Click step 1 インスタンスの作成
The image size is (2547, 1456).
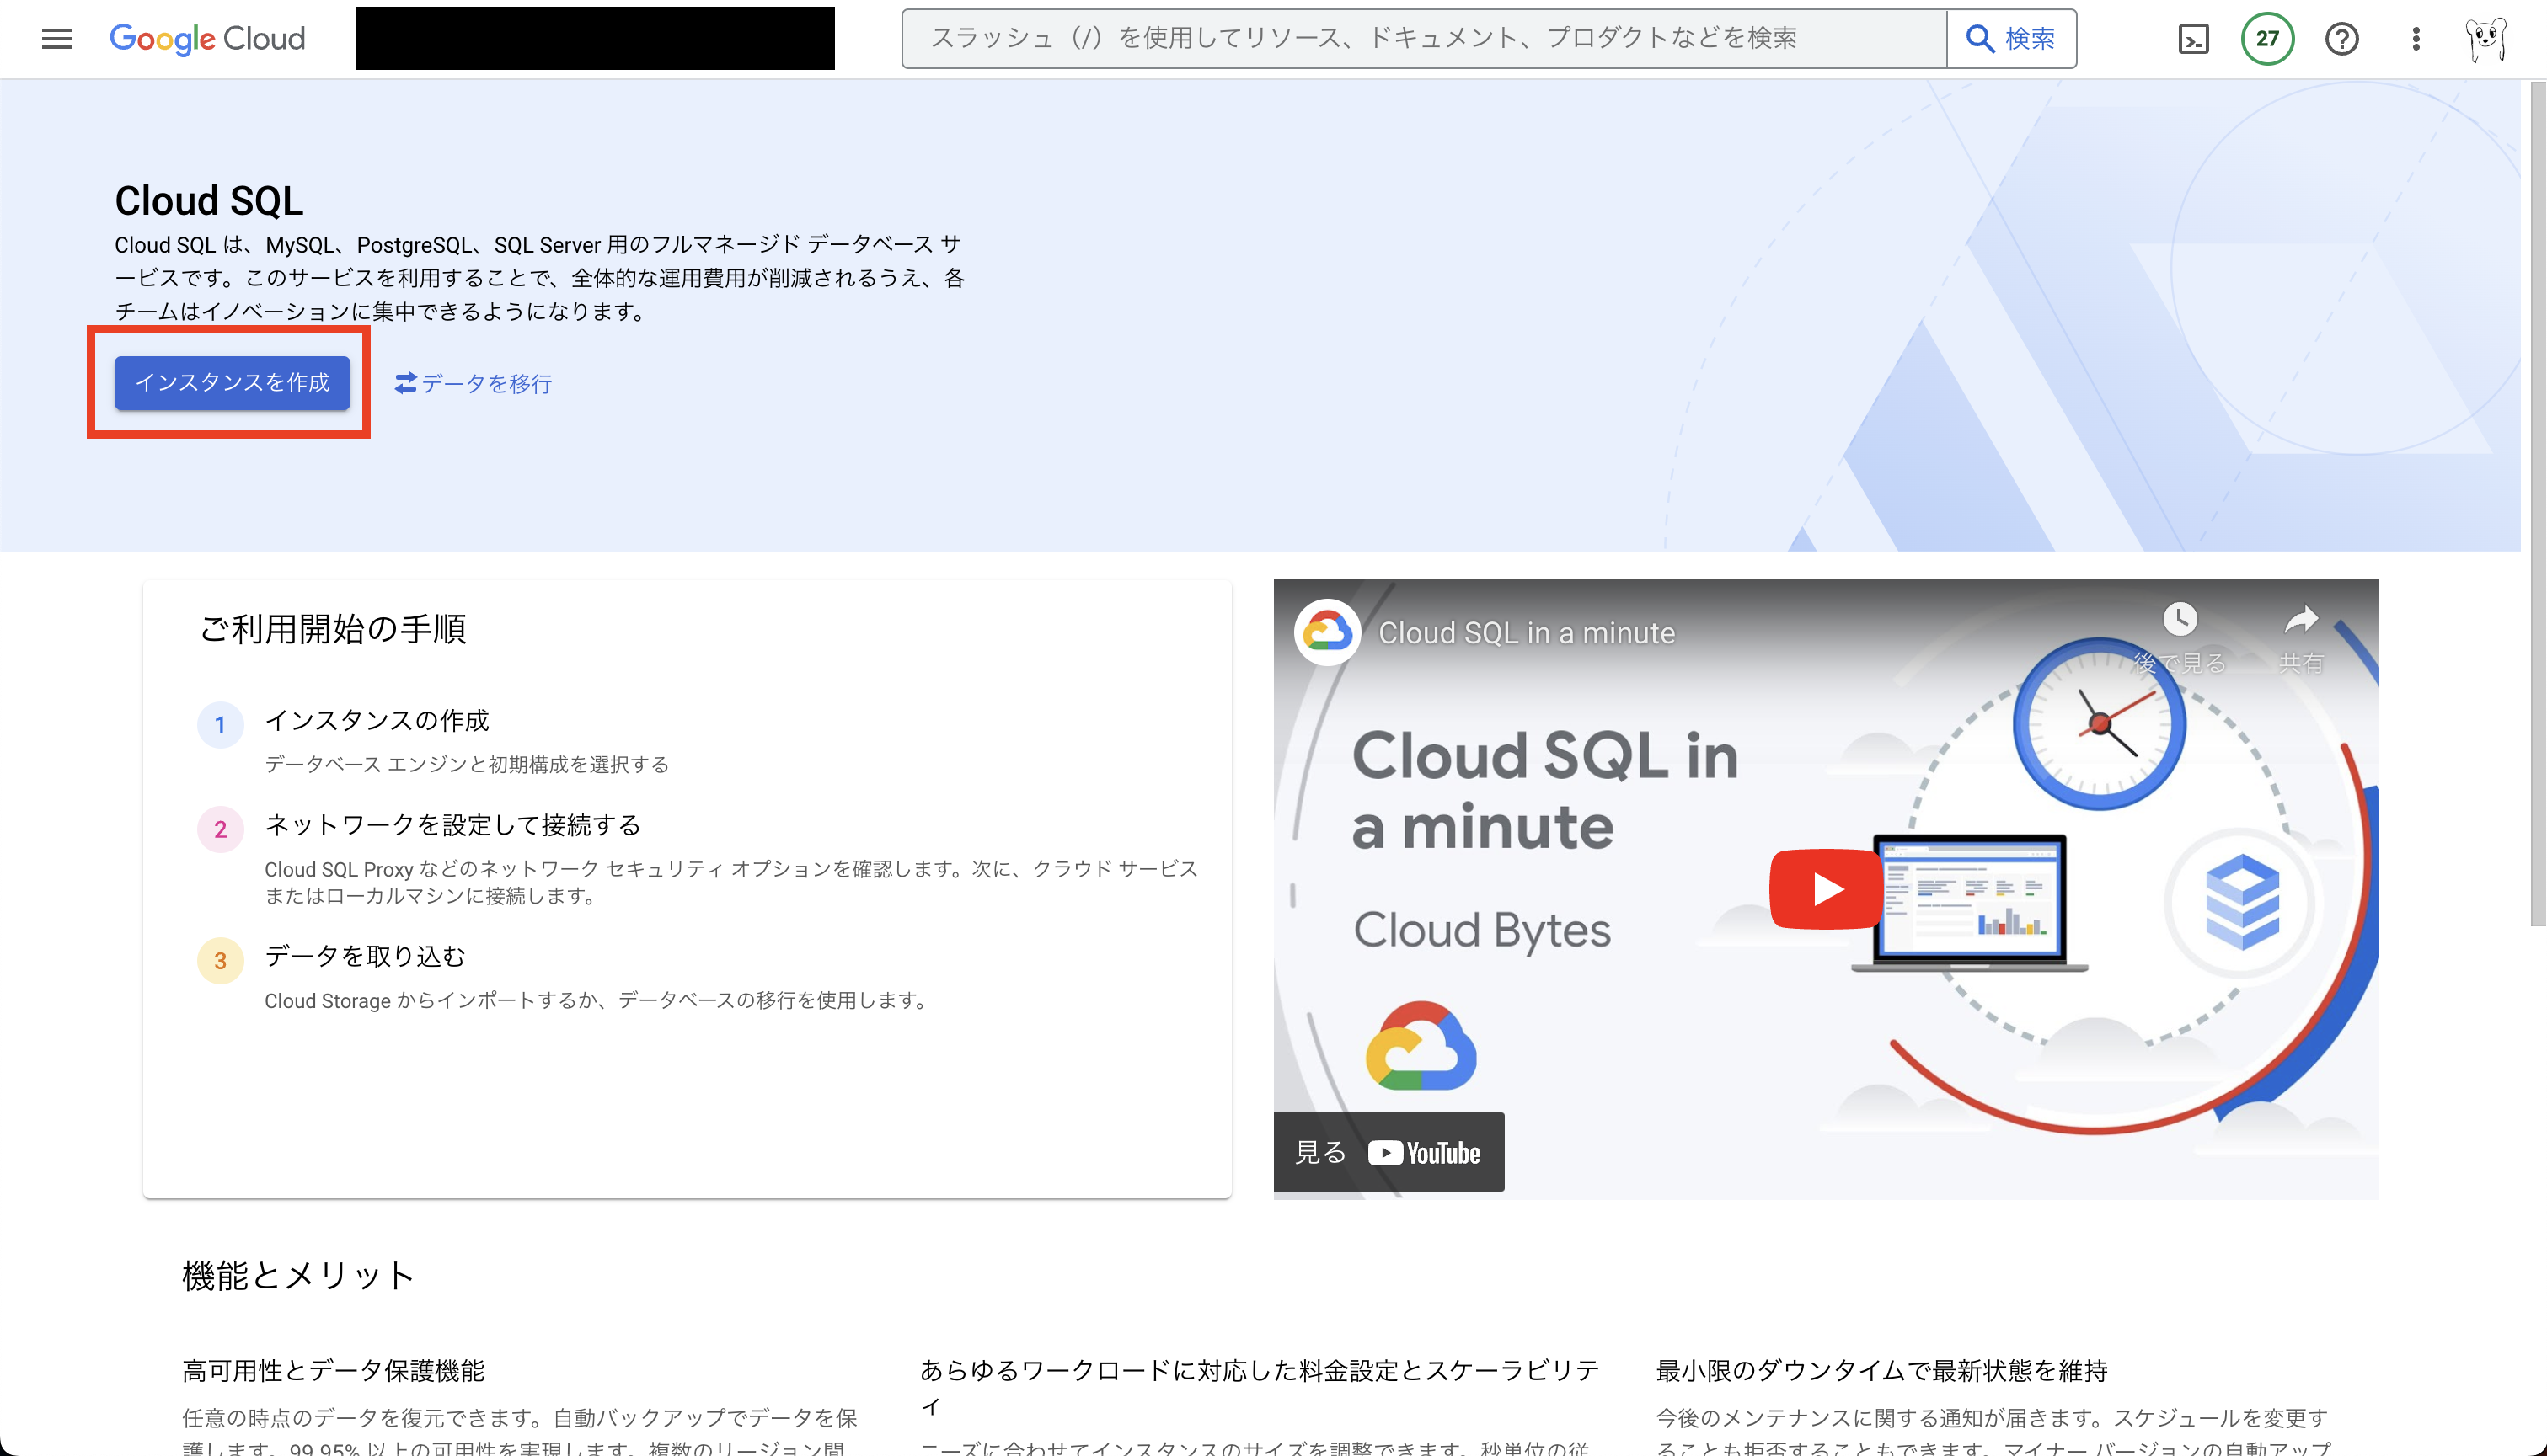(376, 720)
